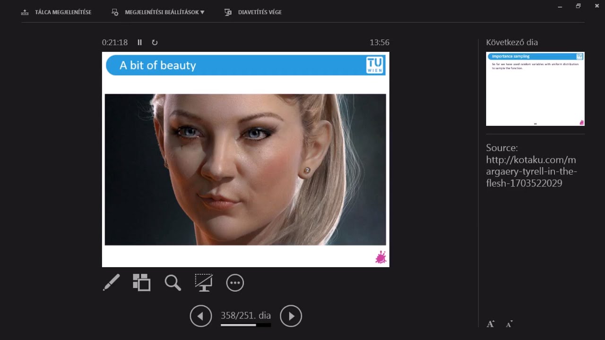Click Diavetítés vége to end slideshow
Screen dimensions: 605x340
tap(253, 12)
